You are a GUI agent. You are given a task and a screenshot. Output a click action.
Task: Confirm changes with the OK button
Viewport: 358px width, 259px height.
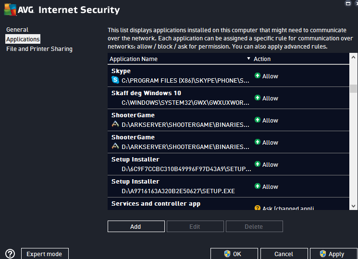pyautogui.click(x=234, y=254)
